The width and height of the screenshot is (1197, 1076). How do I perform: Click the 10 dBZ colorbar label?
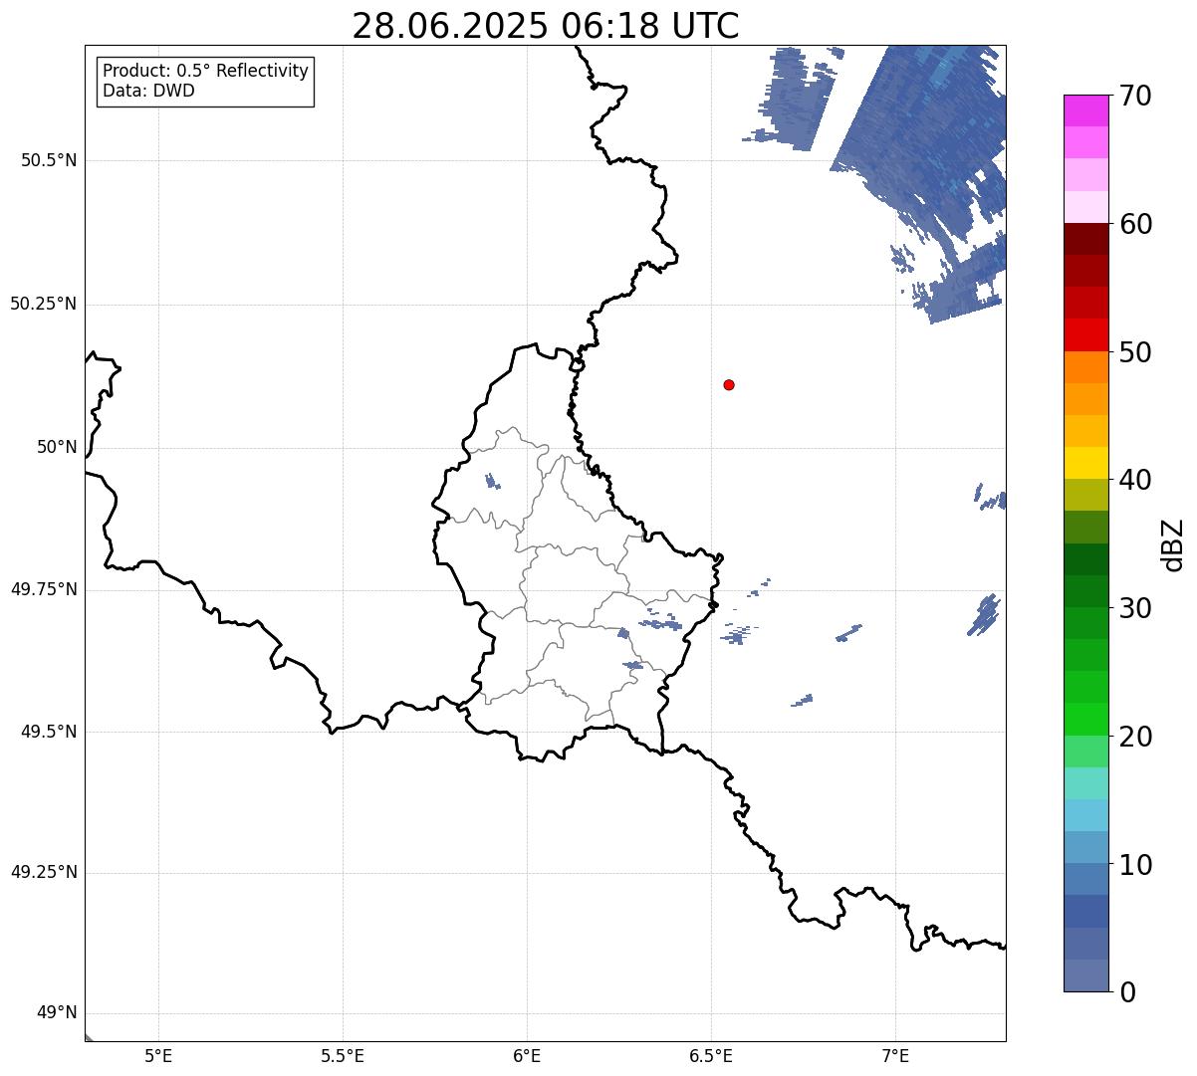click(x=1135, y=866)
